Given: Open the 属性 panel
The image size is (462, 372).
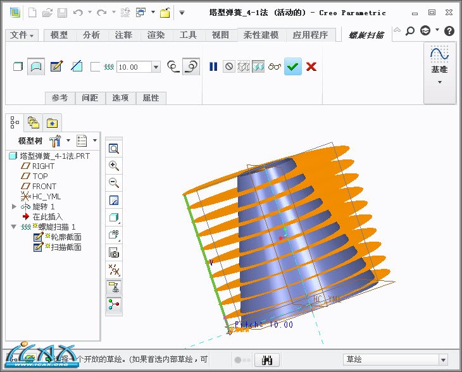Looking at the screenshot, I should 151,98.
